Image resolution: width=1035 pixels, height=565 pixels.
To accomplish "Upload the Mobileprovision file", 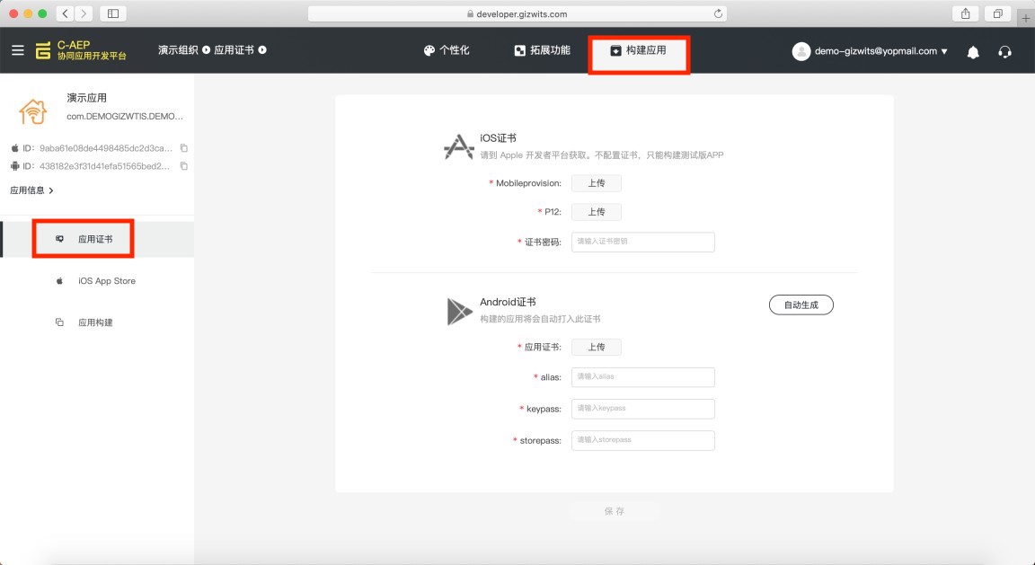I will (596, 183).
